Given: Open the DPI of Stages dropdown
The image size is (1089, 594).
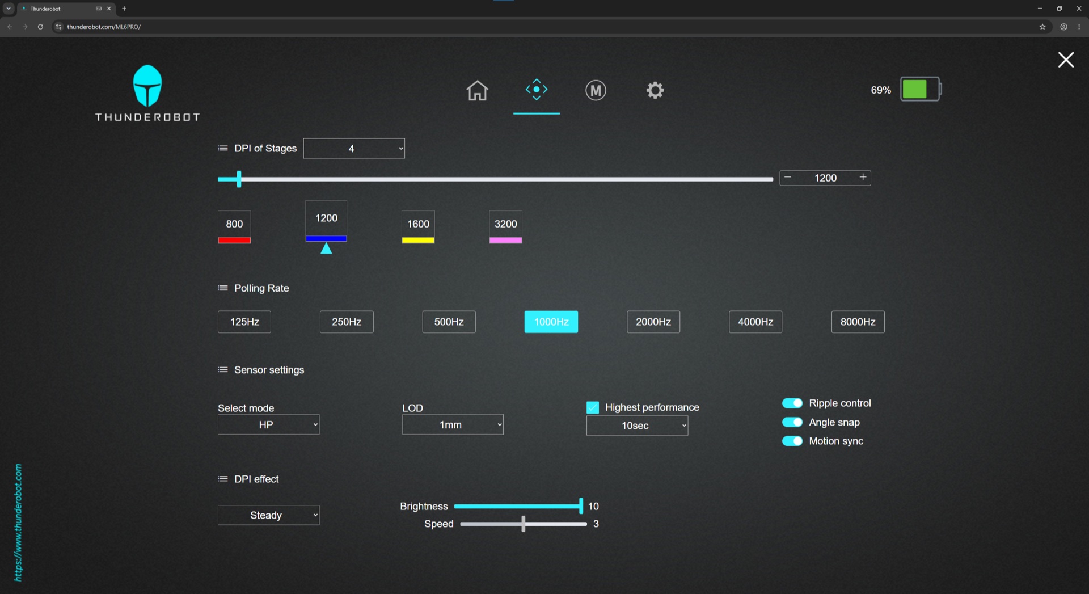Looking at the screenshot, I should (354, 149).
